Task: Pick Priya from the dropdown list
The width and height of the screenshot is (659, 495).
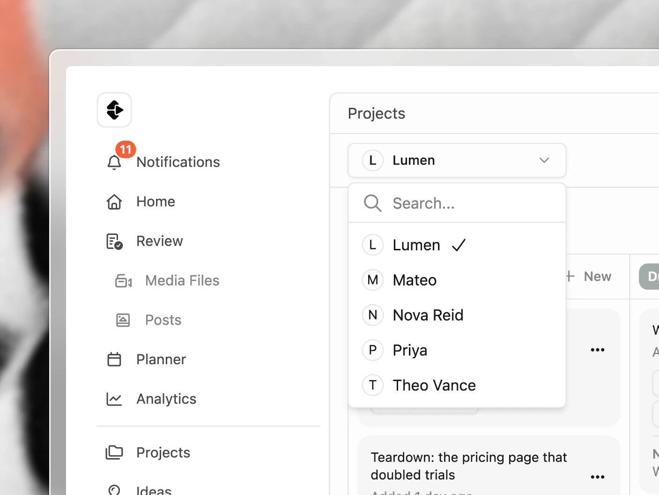Action: coord(457,351)
